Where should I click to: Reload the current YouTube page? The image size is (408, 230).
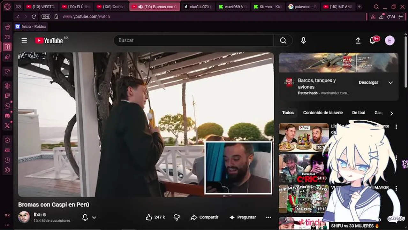coord(34,17)
